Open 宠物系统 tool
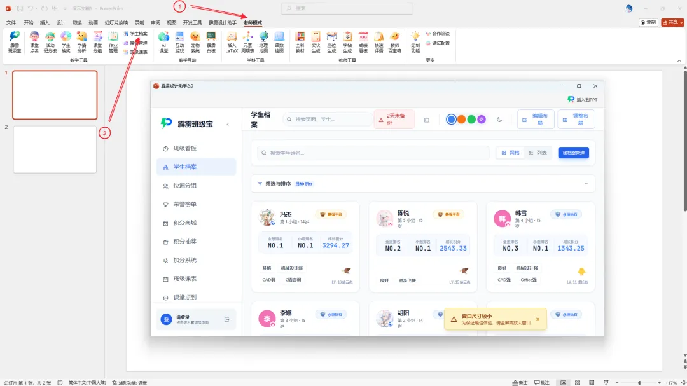Screen dimensions: 687x386 point(195,42)
